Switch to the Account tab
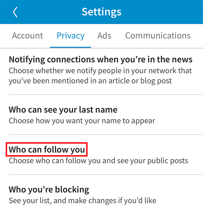Image resolution: width=203 pixels, height=208 pixels. (27, 36)
